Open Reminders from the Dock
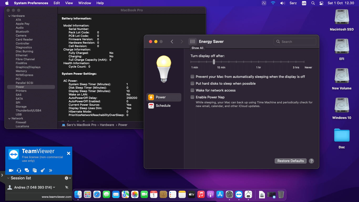 173,194
